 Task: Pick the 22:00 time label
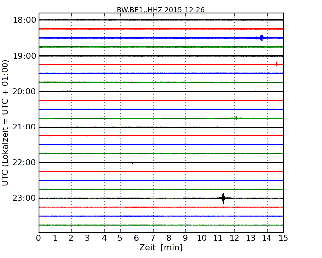(x=24, y=163)
